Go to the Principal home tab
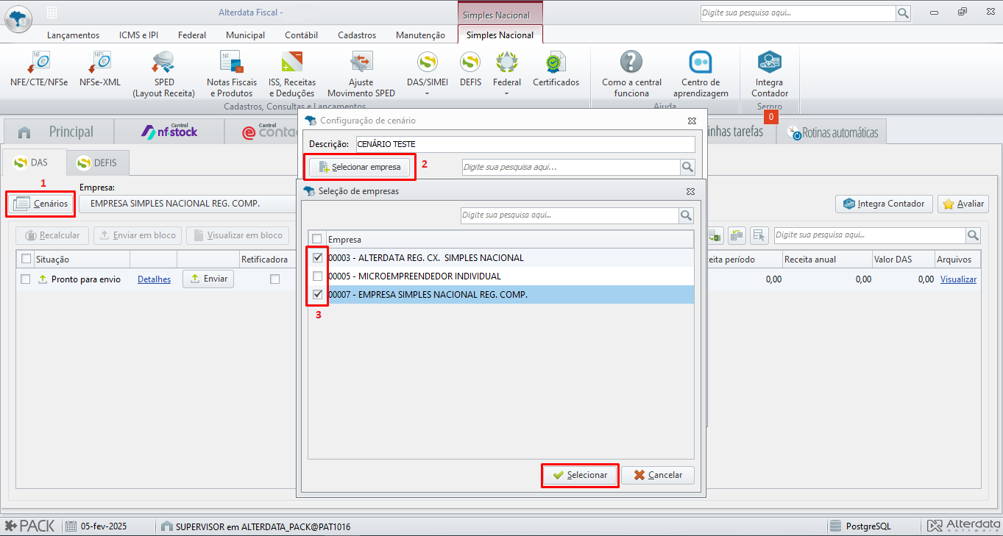 [59, 132]
